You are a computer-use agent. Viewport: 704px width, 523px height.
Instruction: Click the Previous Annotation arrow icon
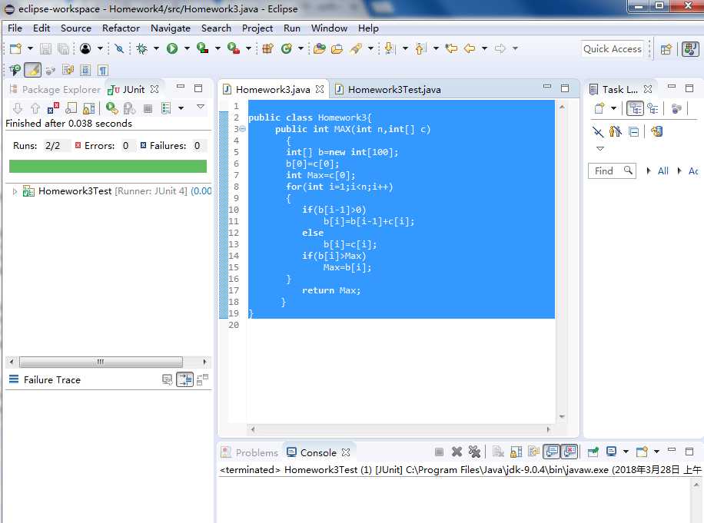point(420,48)
